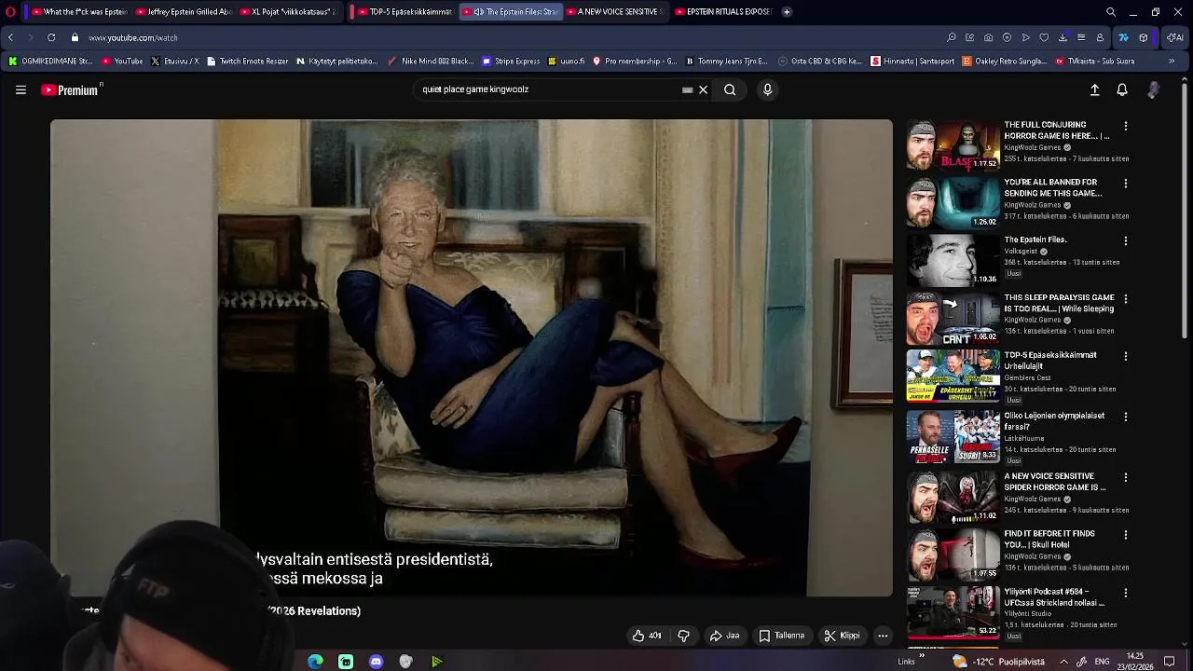Go to YouTube Premium home logo
The image size is (1193, 671).
tap(70, 89)
